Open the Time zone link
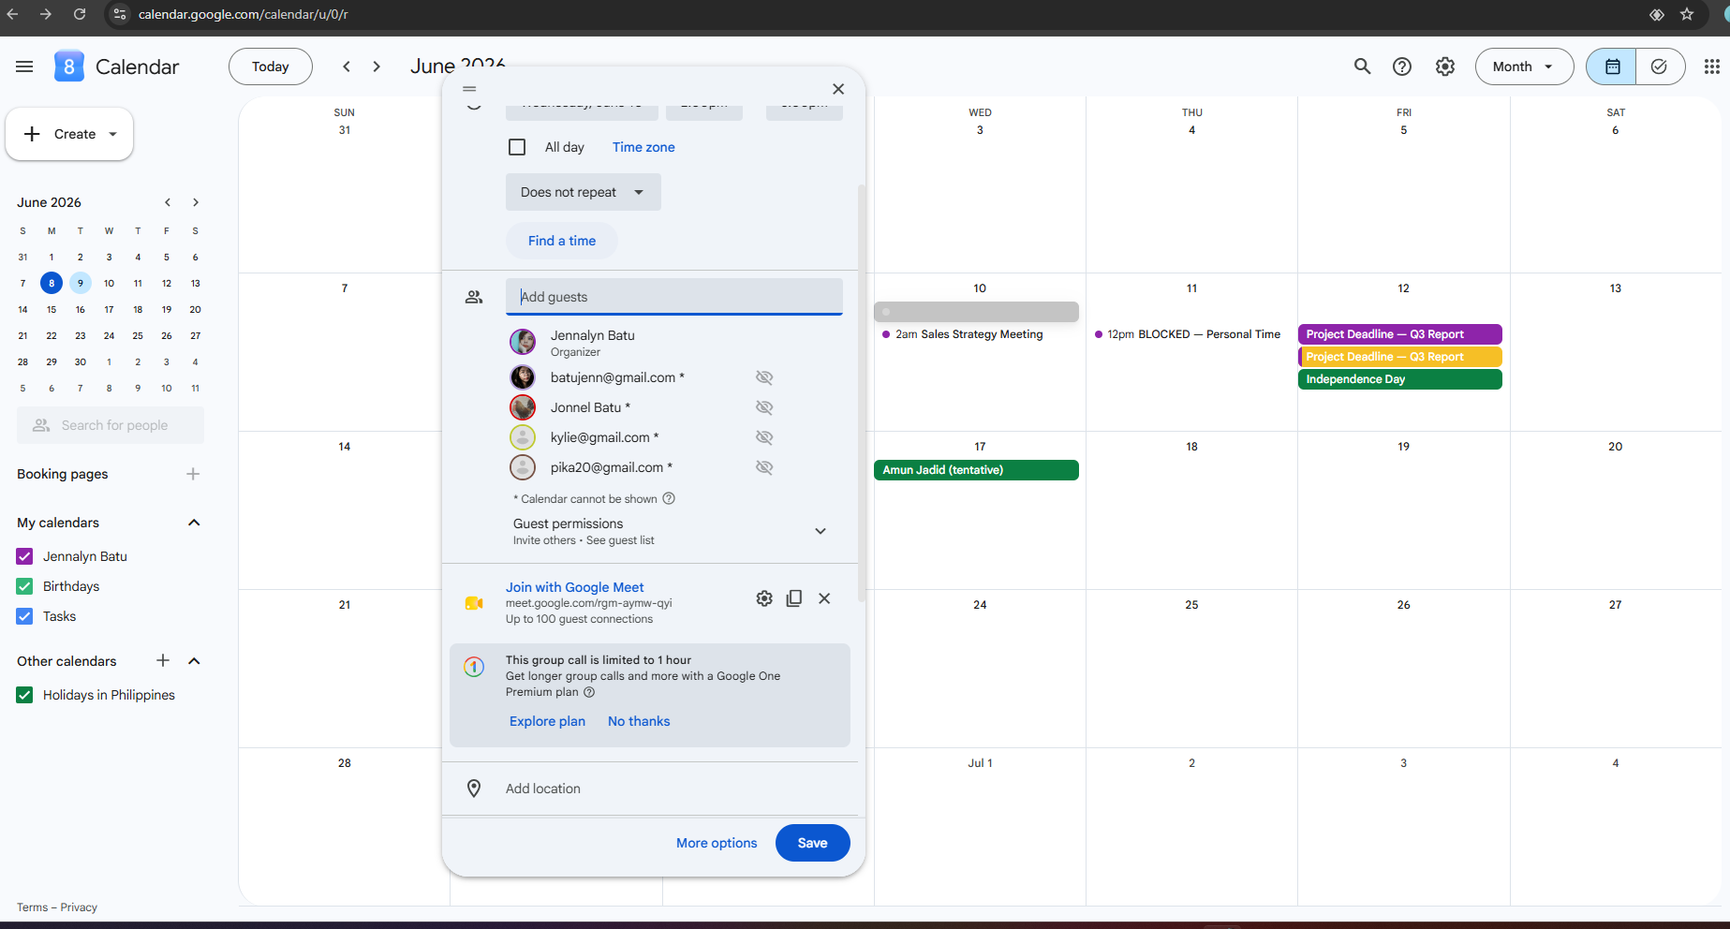Viewport: 1730px width, 929px height. click(x=643, y=147)
